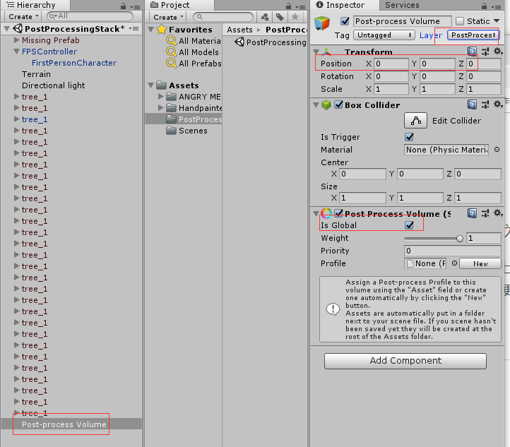Viewport: 510px width, 447px height.
Task: Click the Box Collider preset selector icon
Action: coord(485,105)
